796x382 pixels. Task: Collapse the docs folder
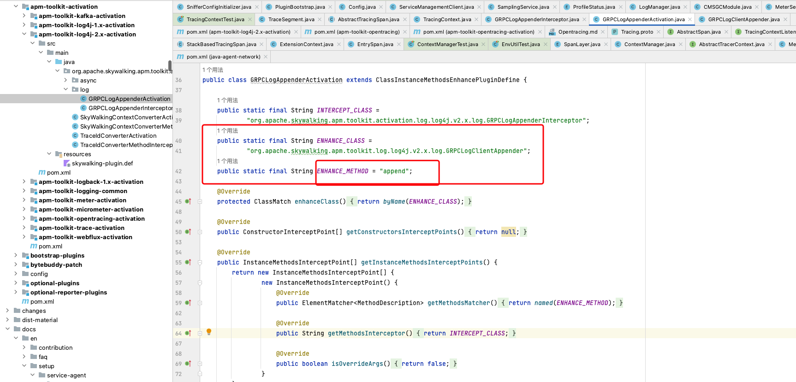click(x=7, y=329)
